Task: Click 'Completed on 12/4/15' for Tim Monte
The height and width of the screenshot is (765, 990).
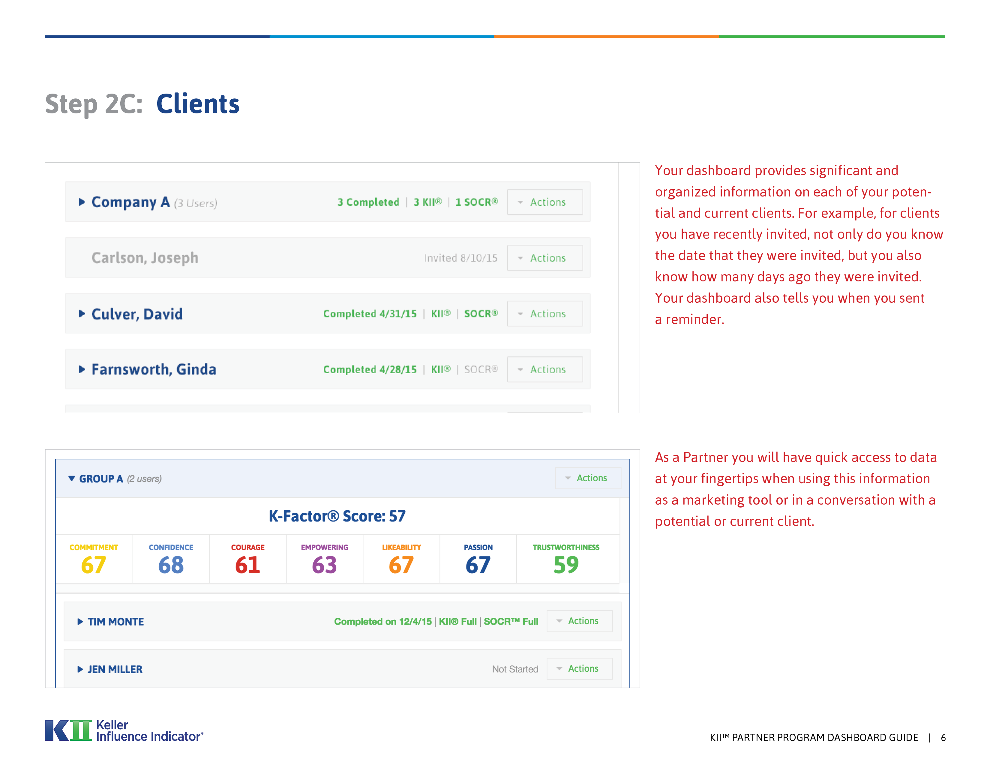Action: click(382, 621)
